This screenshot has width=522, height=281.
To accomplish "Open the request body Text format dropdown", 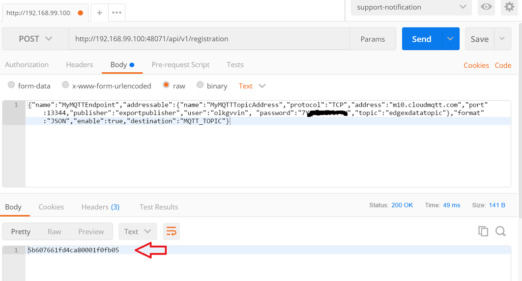I will pos(252,86).
